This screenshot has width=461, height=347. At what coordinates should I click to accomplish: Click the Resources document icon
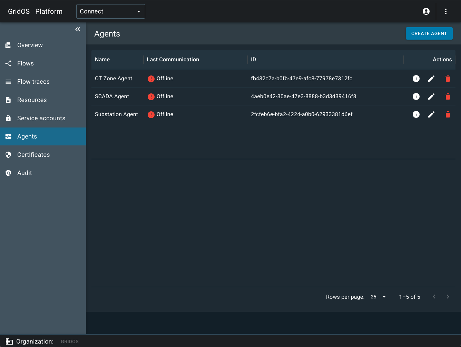pyautogui.click(x=8, y=100)
